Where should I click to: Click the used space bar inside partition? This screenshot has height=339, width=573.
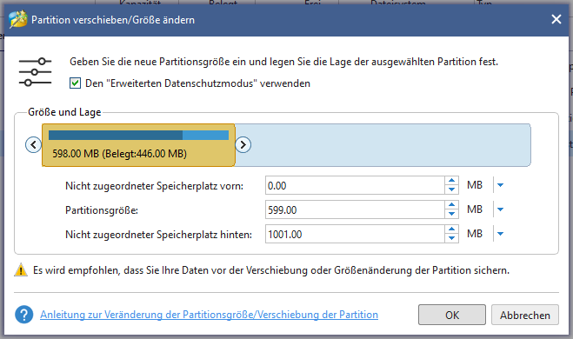[x=116, y=135]
